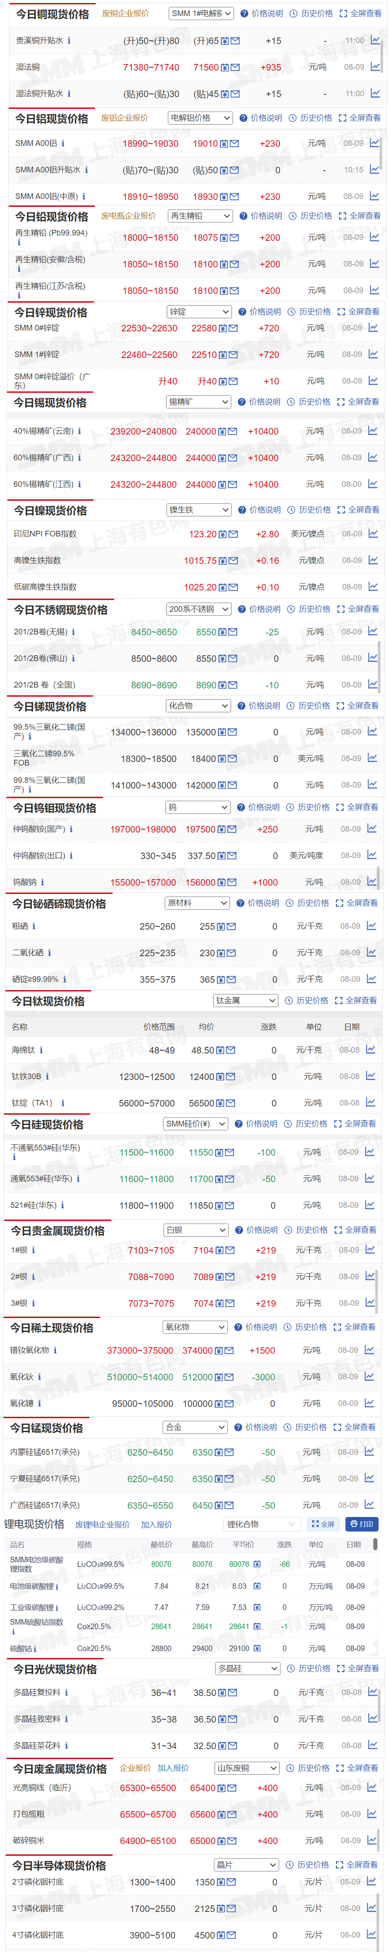Click the scrollbar in the 锂电现货价格 table

point(376,1544)
